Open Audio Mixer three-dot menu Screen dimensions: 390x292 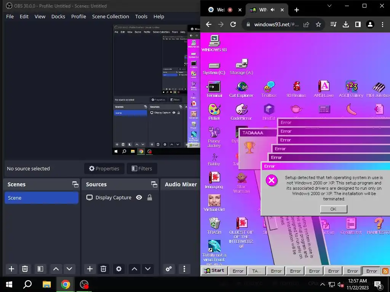184,269
